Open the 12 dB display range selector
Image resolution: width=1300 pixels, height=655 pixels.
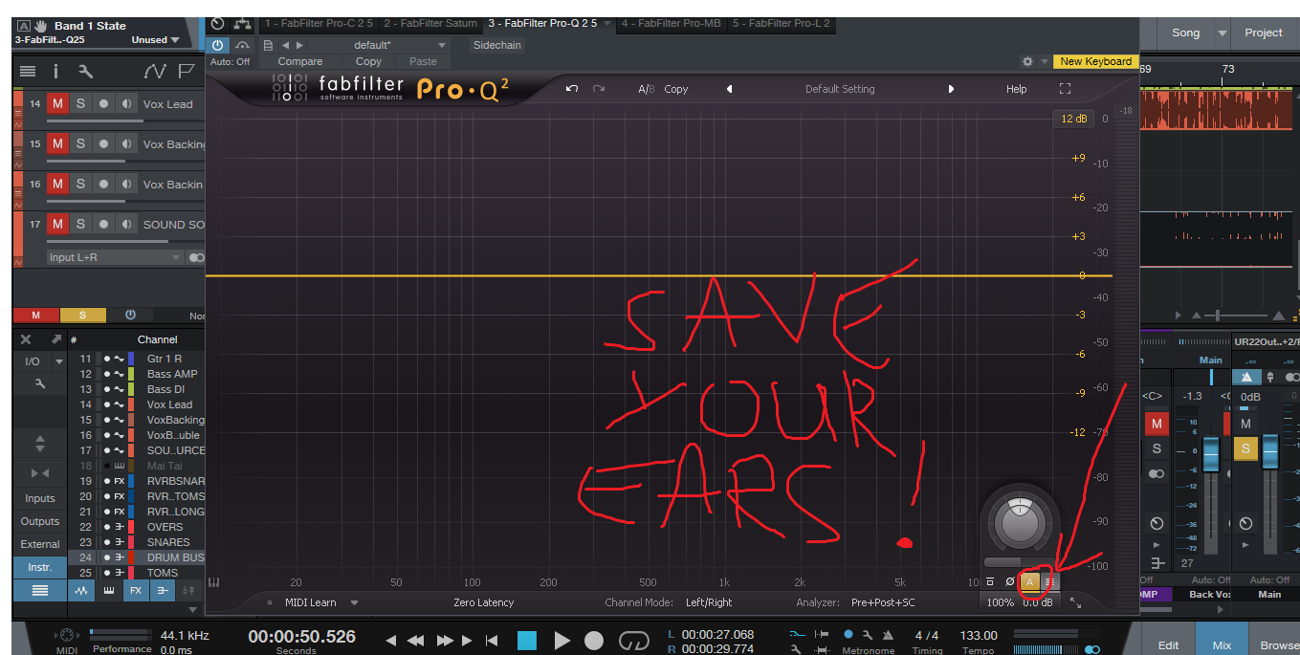1074,119
